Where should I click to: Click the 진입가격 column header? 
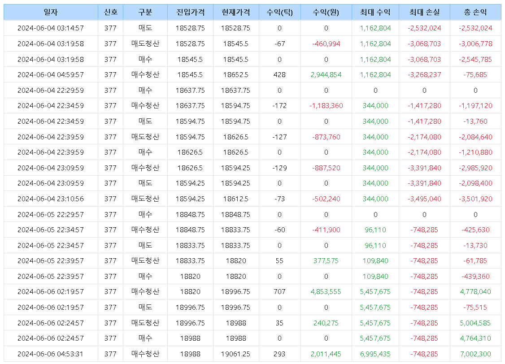pos(190,13)
